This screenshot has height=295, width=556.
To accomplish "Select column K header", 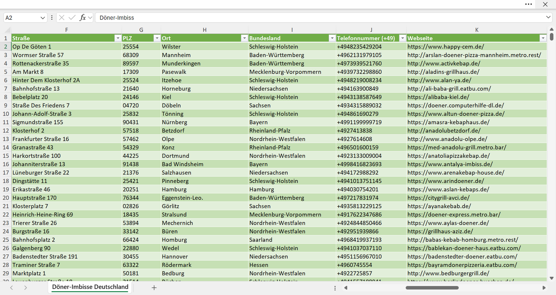I will [477, 30].
